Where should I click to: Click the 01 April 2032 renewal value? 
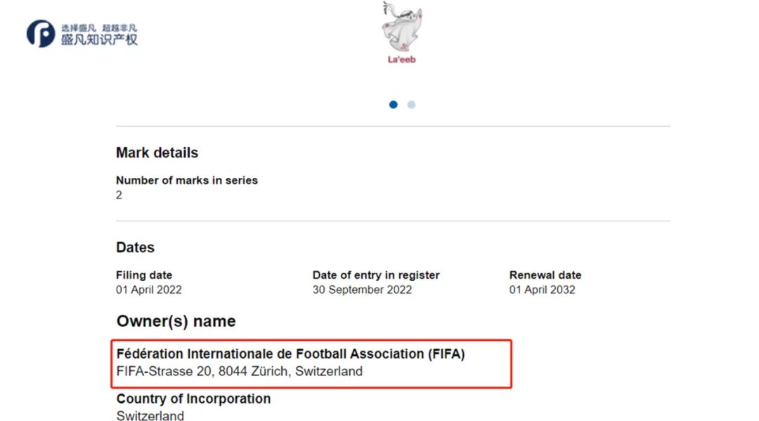pos(542,290)
